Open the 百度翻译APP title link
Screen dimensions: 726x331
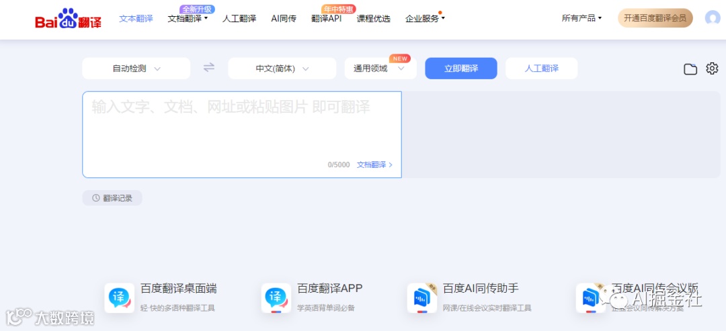pos(329,289)
